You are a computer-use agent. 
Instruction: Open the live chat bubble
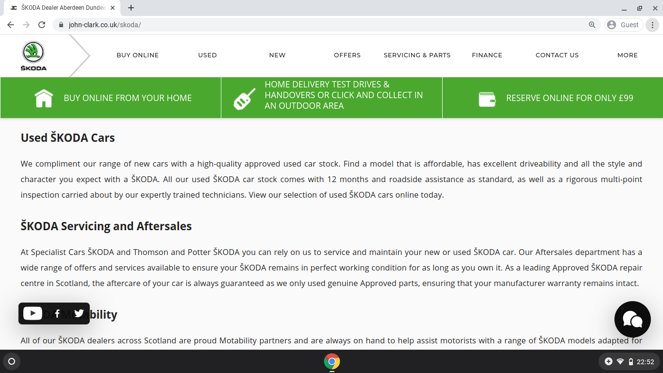pos(632,319)
